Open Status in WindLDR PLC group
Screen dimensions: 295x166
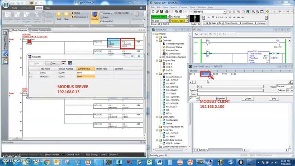[76, 13]
